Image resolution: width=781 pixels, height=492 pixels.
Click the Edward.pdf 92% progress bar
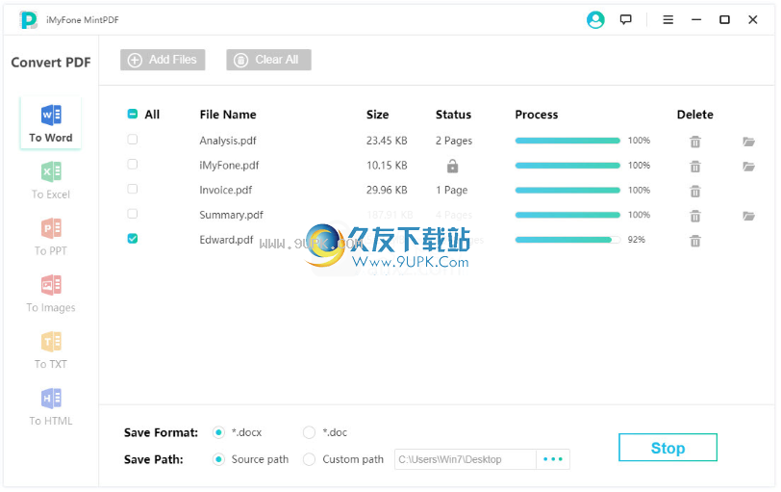567,240
